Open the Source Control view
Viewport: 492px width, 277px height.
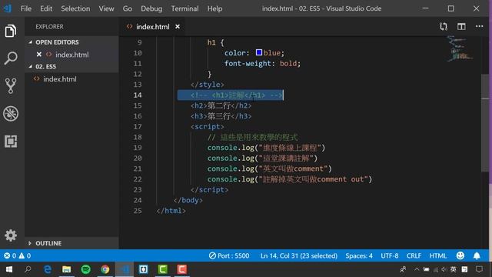tap(11, 85)
